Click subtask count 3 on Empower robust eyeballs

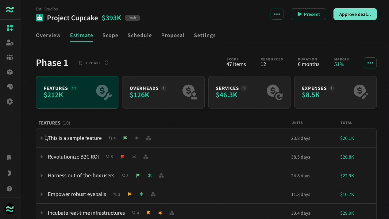pos(117,194)
